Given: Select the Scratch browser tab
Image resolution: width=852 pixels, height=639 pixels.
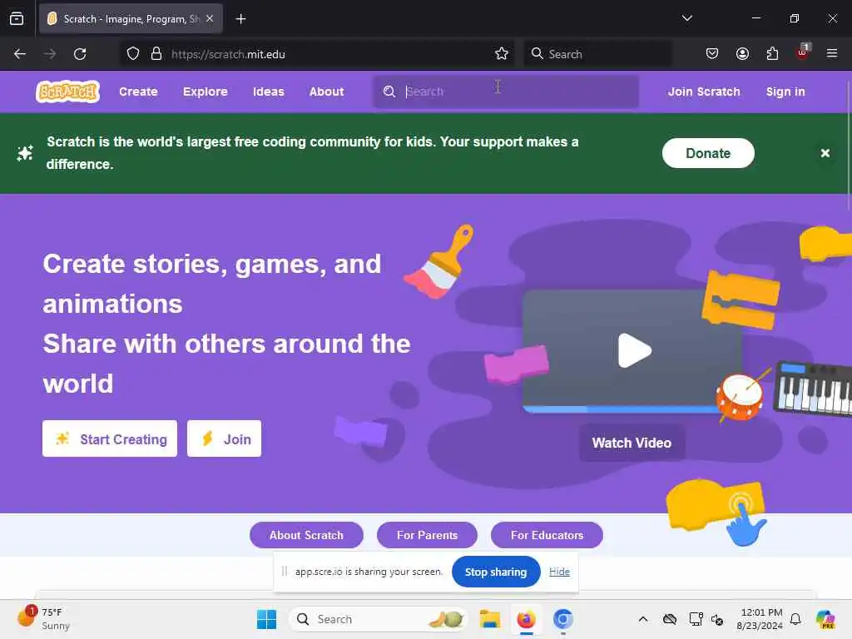Looking at the screenshot, I should [x=131, y=18].
